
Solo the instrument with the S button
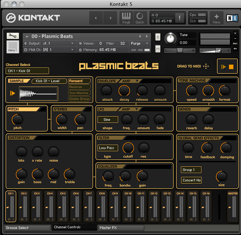(158, 37)
